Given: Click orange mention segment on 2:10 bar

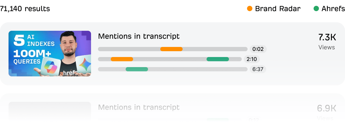Looking at the screenshot, I should [122, 59].
